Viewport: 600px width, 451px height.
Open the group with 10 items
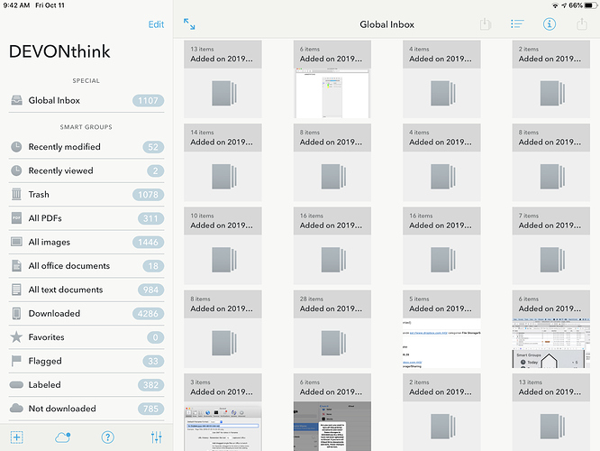[223, 245]
